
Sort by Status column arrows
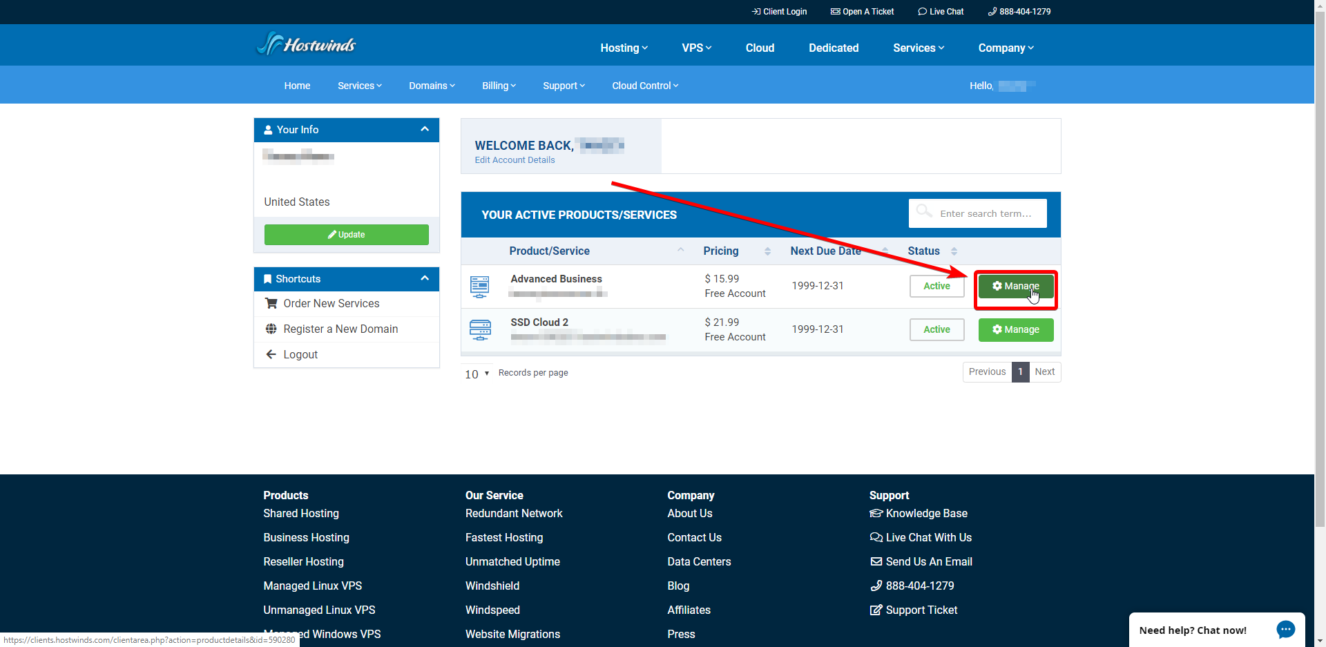click(954, 251)
